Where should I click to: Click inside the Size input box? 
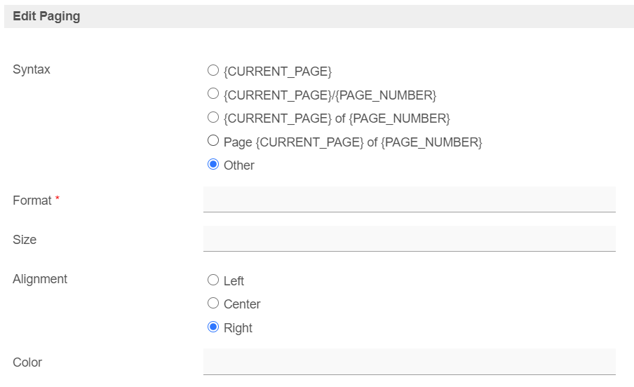point(409,238)
